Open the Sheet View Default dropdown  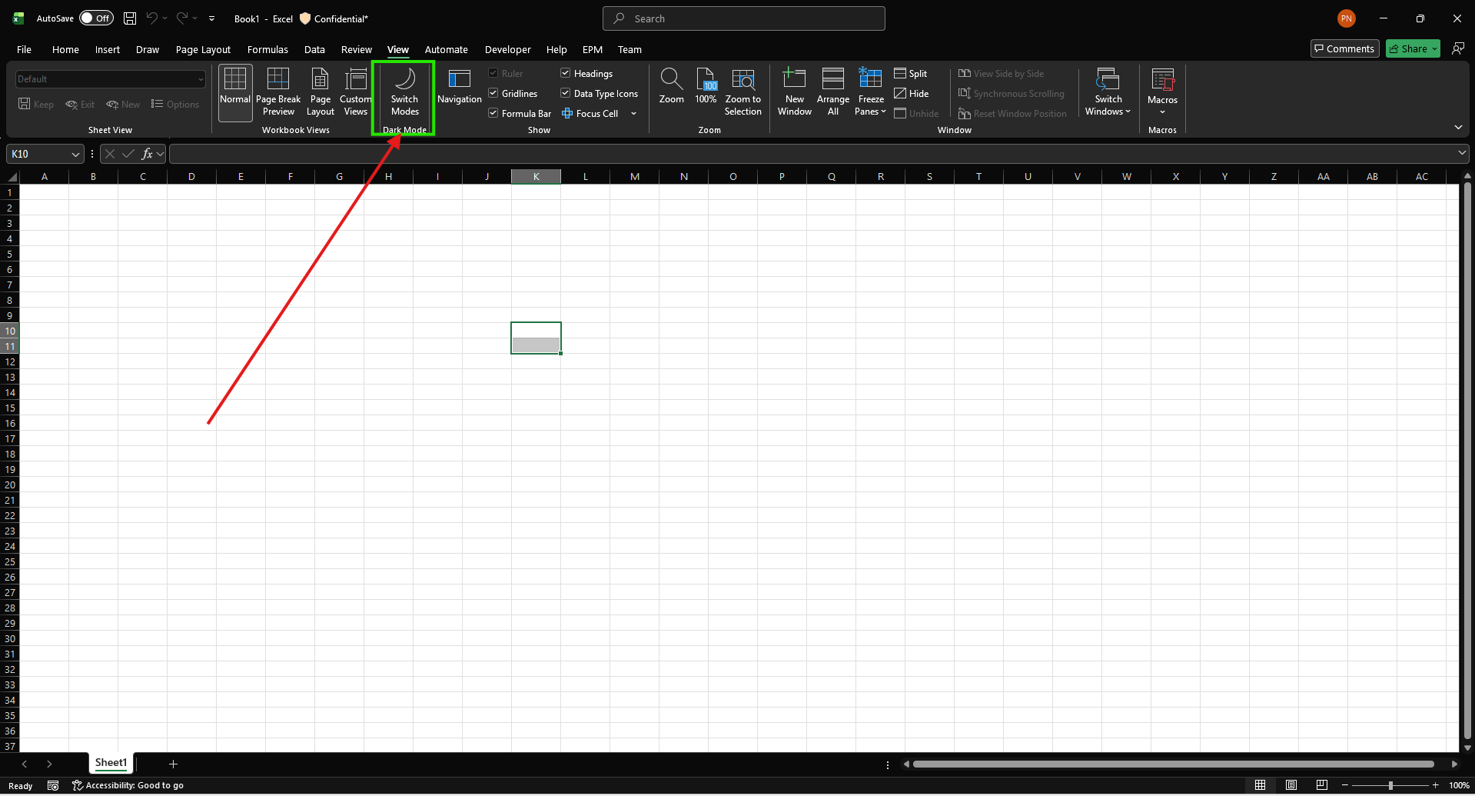111,79
